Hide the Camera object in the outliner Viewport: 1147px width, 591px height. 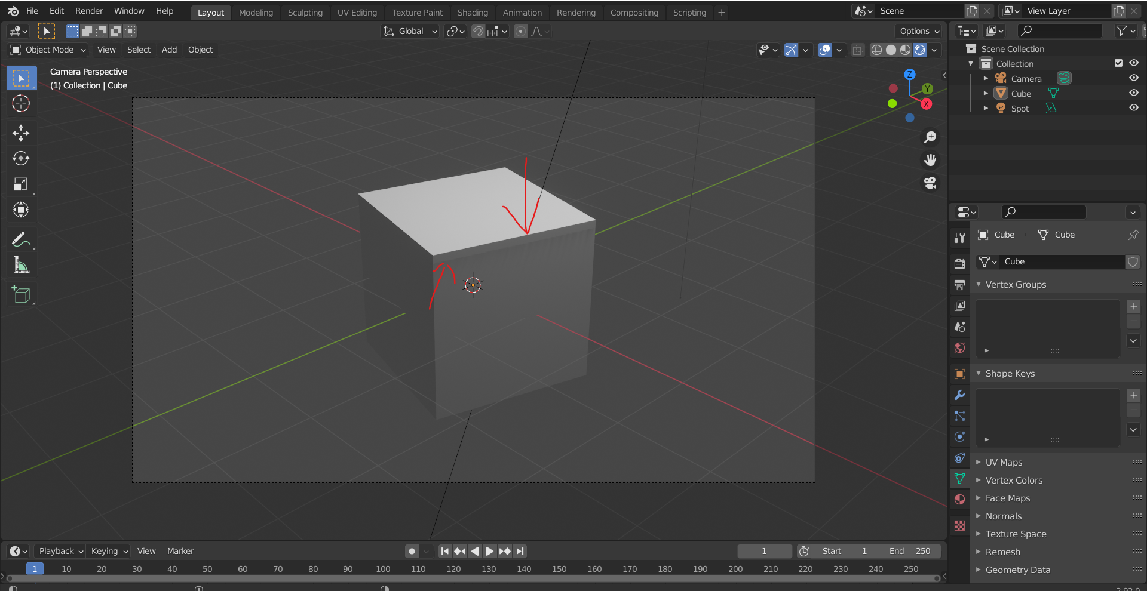(x=1133, y=78)
